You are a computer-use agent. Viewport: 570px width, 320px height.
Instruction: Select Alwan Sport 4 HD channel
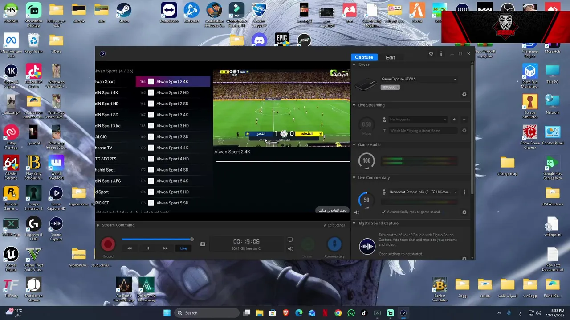click(x=173, y=159)
